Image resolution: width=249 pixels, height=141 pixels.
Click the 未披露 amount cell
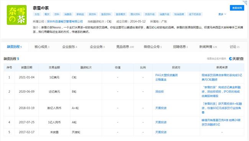[54, 132]
